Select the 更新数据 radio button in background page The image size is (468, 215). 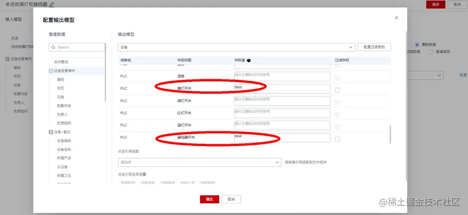click(x=417, y=45)
